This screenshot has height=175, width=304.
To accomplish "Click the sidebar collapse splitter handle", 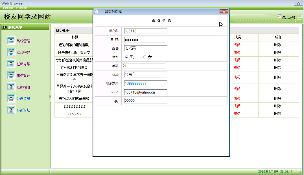I will point(50,97).
